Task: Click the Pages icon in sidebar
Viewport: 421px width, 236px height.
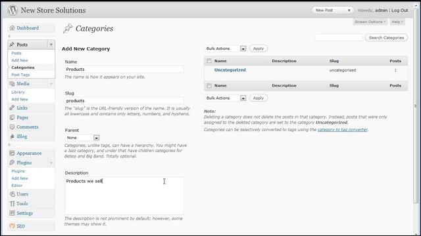Action: tap(12, 117)
